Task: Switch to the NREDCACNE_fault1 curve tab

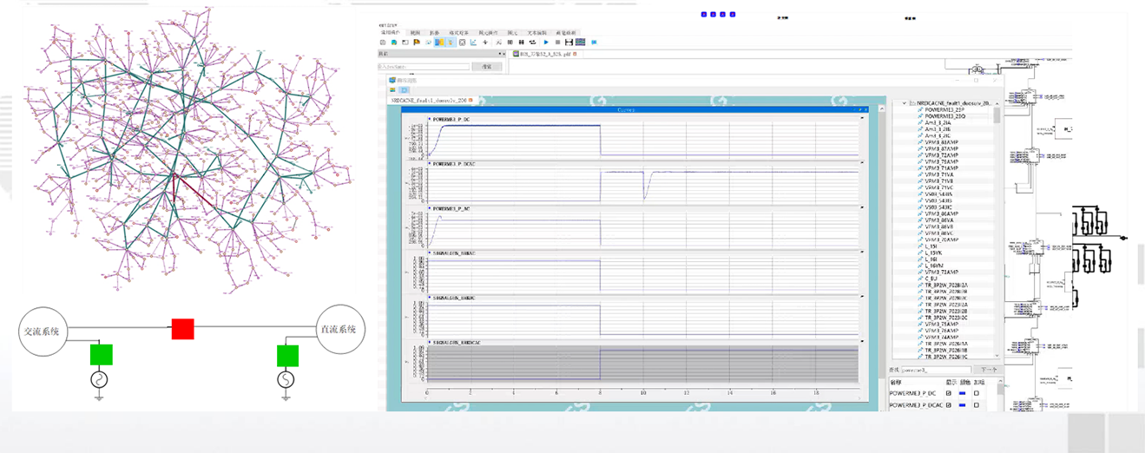Action: tap(431, 101)
